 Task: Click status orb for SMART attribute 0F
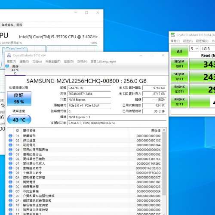pyautogui.click(x=10, y=200)
